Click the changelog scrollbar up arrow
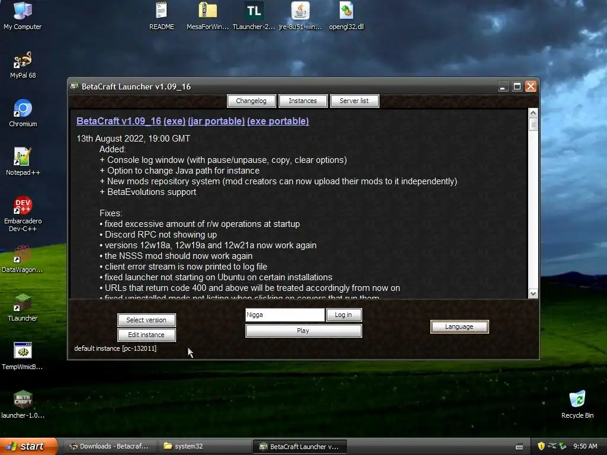The width and height of the screenshot is (607, 455). (x=533, y=113)
